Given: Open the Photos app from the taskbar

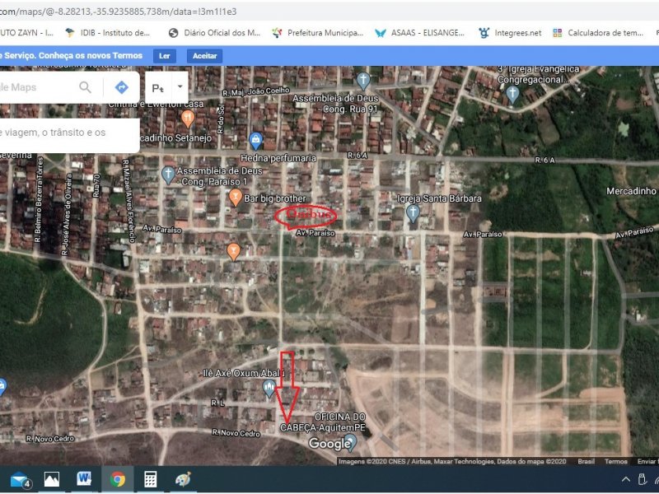Looking at the screenshot, I should (52, 479).
